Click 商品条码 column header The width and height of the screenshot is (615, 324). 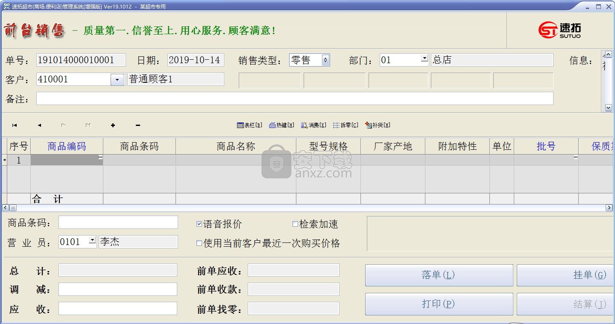[x=139, y=146]
